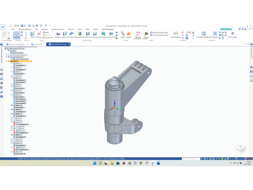Open the Formatvorlage dropdown
The height and width of the screenshot is (190, 253).
232,35
